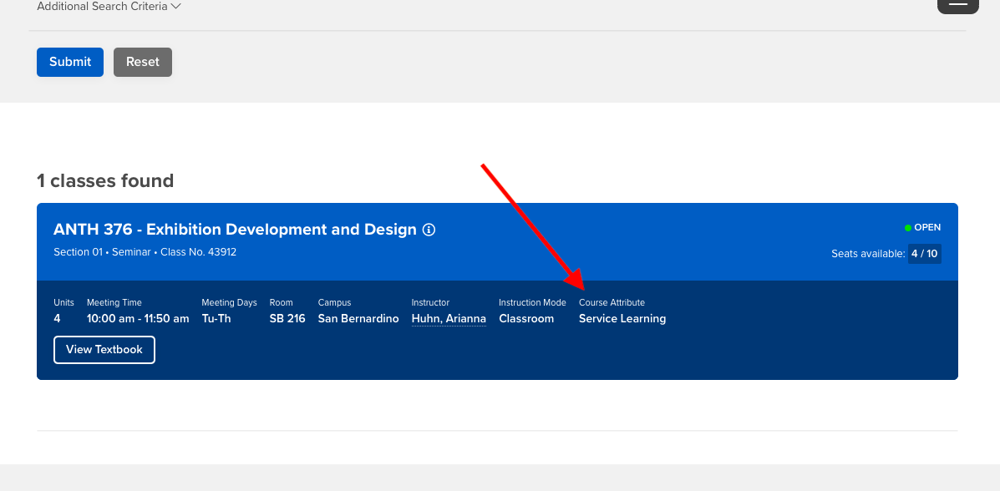Expand the Additional Search Criteria chevron
Screen dimensions: 1000x491
[175, 7]
